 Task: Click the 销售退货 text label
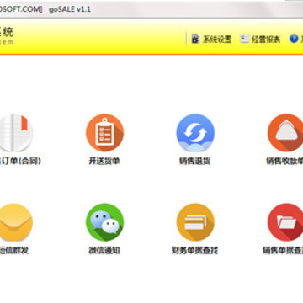pyautogui.click(x=195, y=161)
